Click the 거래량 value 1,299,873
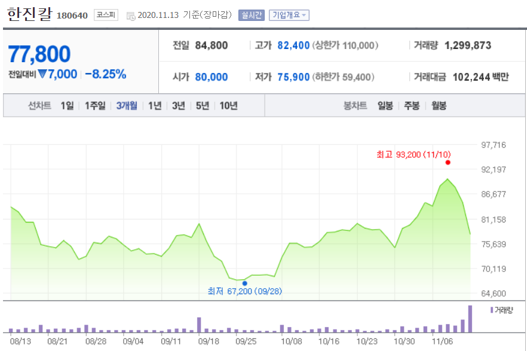Screen dimensions: 527x351 (x=468, y=45)
